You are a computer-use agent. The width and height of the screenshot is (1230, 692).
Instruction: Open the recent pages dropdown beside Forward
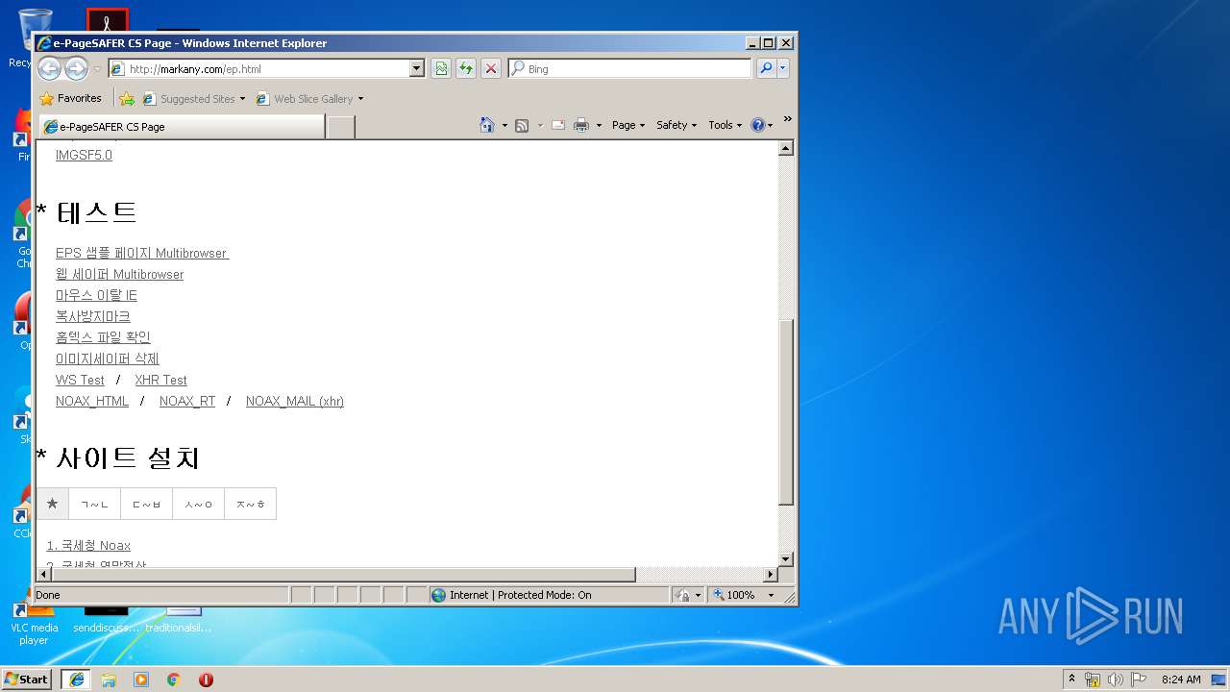click(97, 69)
